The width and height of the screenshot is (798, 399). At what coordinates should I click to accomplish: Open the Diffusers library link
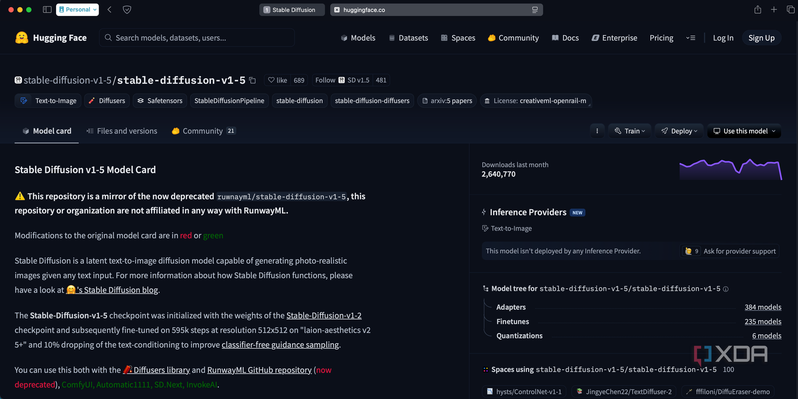pyautogui.click(x=156, y=370)
